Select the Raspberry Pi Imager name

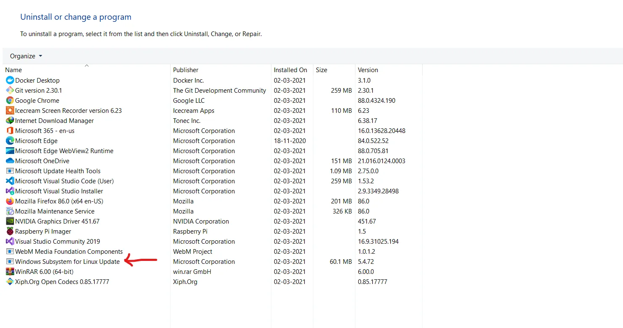pos(43,231)
